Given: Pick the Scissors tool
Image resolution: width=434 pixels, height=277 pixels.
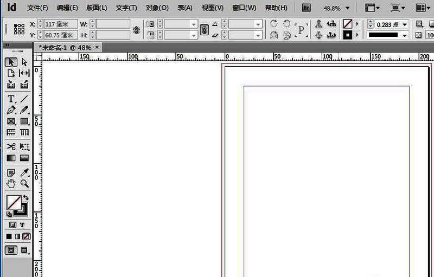Looking at the screenshot, I should point(11,147).
